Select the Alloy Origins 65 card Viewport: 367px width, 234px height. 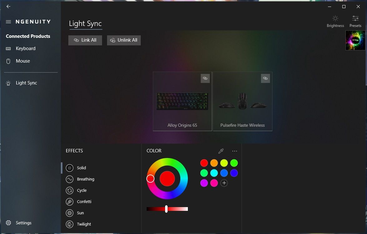click(x=182, y=101)
